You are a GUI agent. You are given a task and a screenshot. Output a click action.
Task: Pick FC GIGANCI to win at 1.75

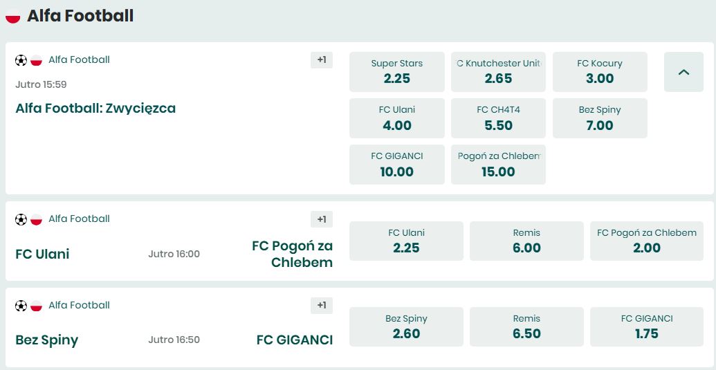click(647, 327)
